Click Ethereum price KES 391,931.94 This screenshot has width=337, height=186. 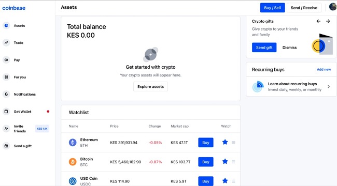(x=124, y=143)
